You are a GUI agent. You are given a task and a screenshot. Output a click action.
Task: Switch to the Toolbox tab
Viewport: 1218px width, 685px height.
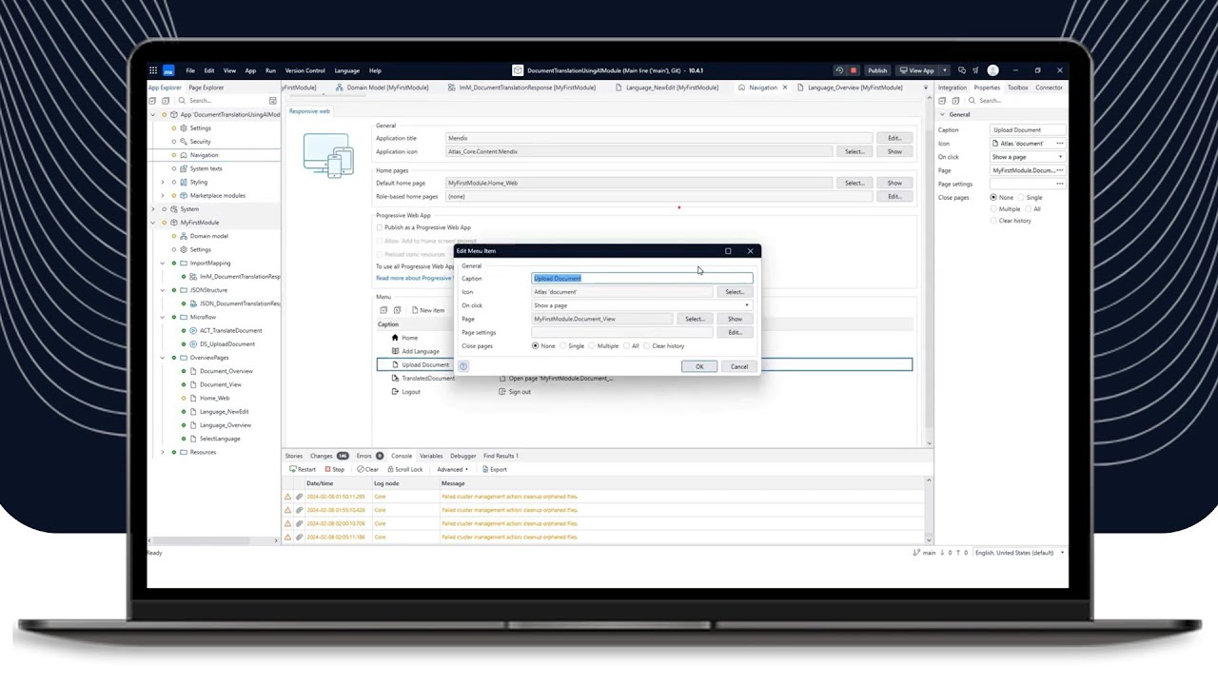pyautogui.click(x=1018, y=88)
